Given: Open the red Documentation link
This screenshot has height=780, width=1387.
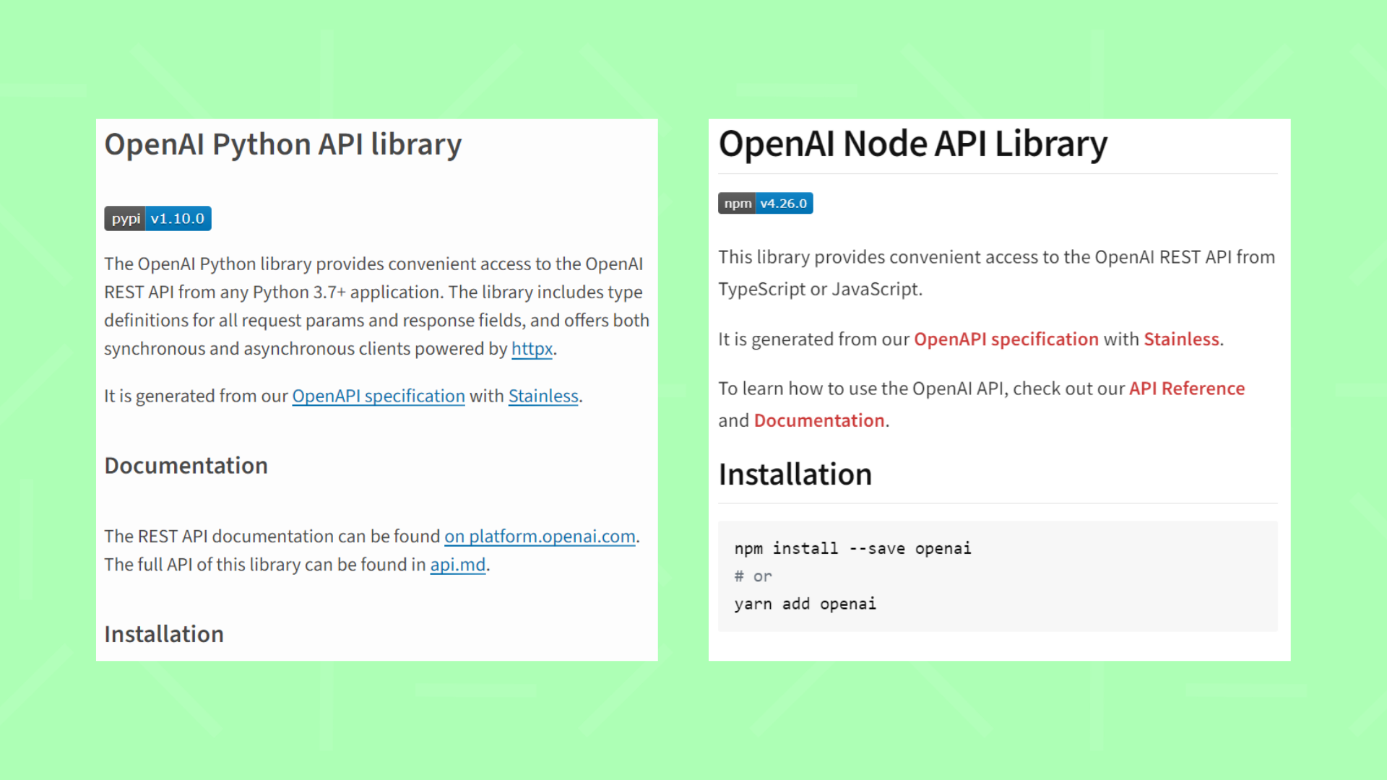Looking at the screenshot, I should click(x=819, y=420).
